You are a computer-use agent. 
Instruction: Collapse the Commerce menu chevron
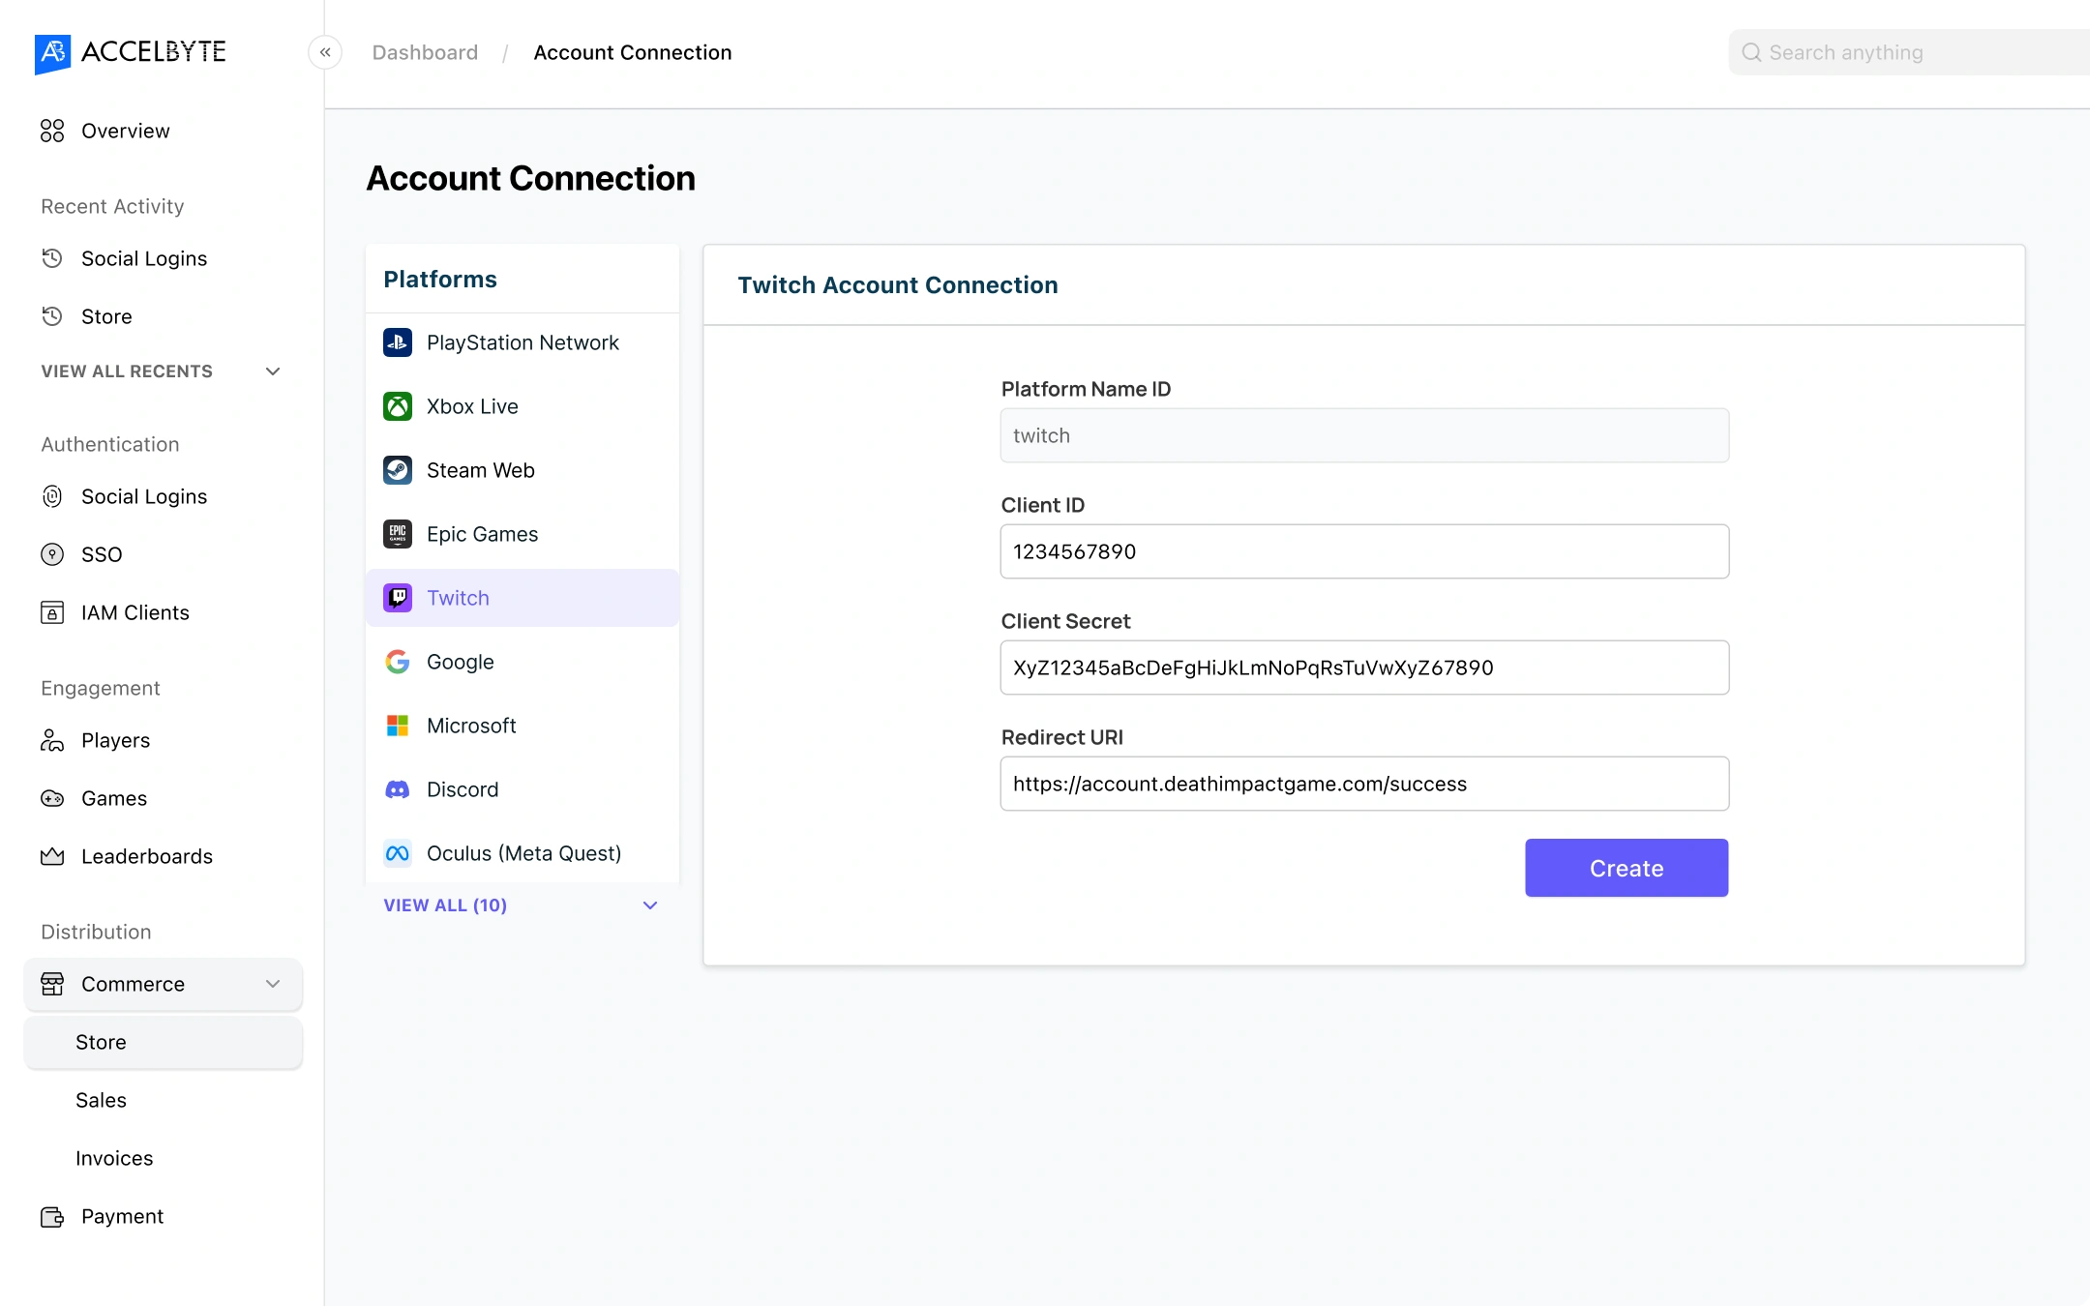pyautogui.click(x=273, y=984)
